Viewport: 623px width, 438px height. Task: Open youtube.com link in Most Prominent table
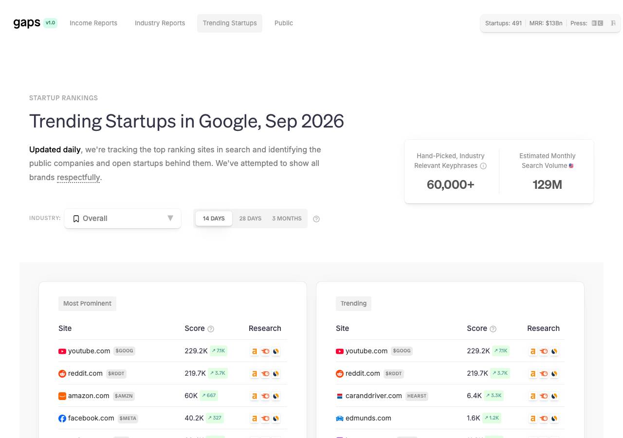tap(89, 351)
